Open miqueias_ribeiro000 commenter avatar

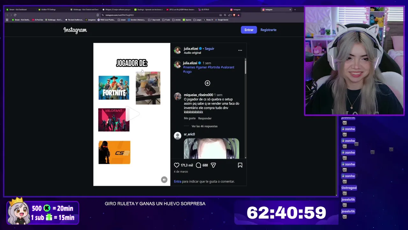pos(178,96)
